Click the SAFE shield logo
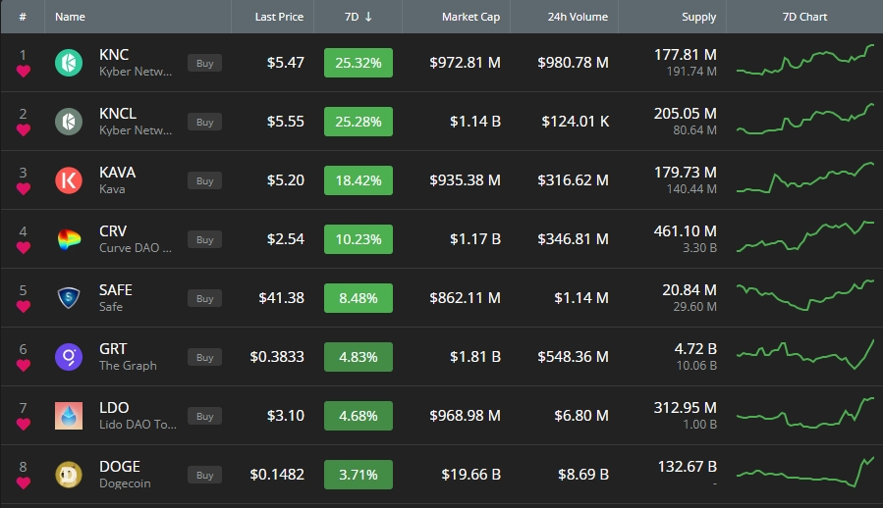 tap(69, 297)
